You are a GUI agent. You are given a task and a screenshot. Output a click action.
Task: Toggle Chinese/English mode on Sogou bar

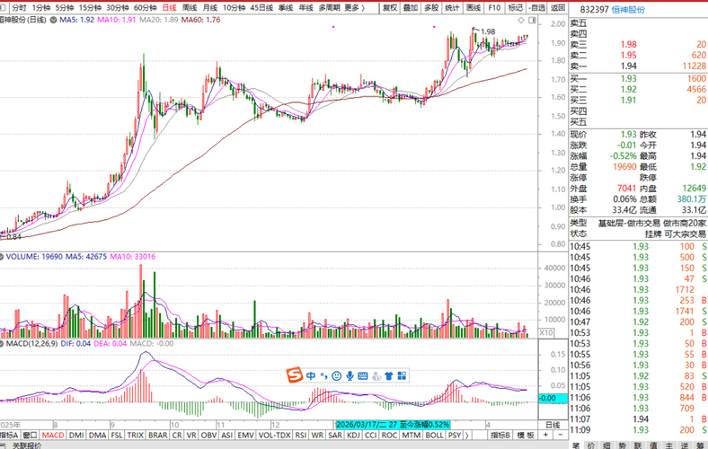click(x=311, y=375)
